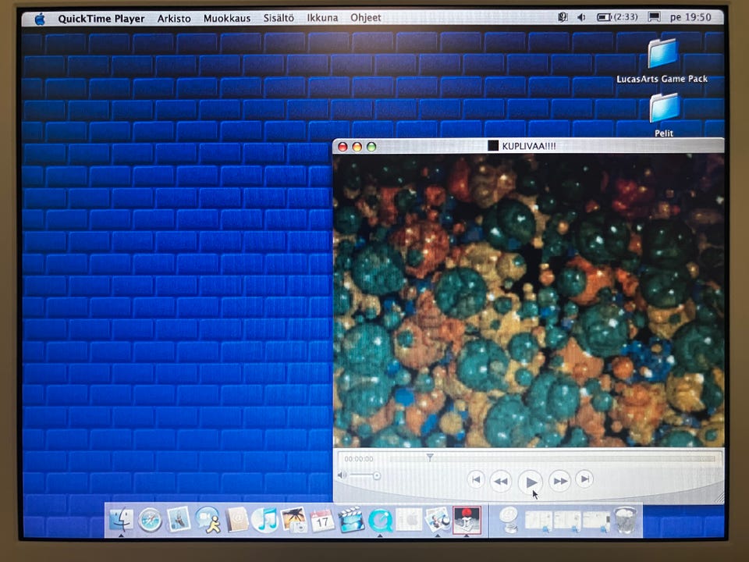The image size is (749, 562).
Task: Click the QuickTime volume slider knob
Action: point(376,475)
